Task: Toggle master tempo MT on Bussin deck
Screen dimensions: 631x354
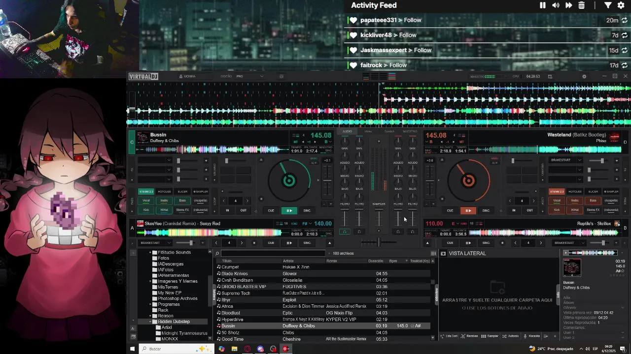Action: (x=296, y=142)
